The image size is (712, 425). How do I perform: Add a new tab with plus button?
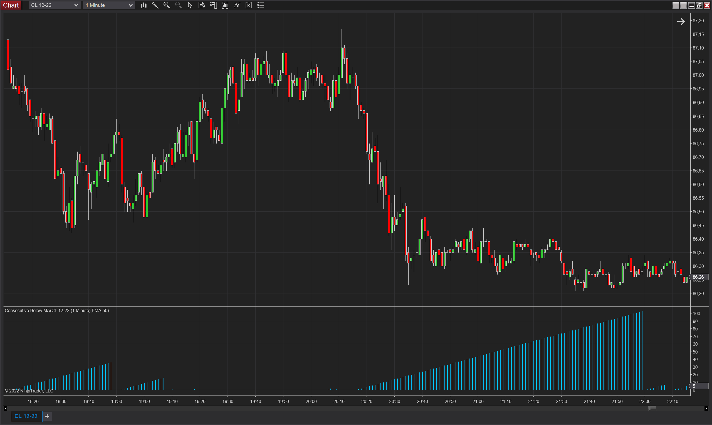click(47, 416)
